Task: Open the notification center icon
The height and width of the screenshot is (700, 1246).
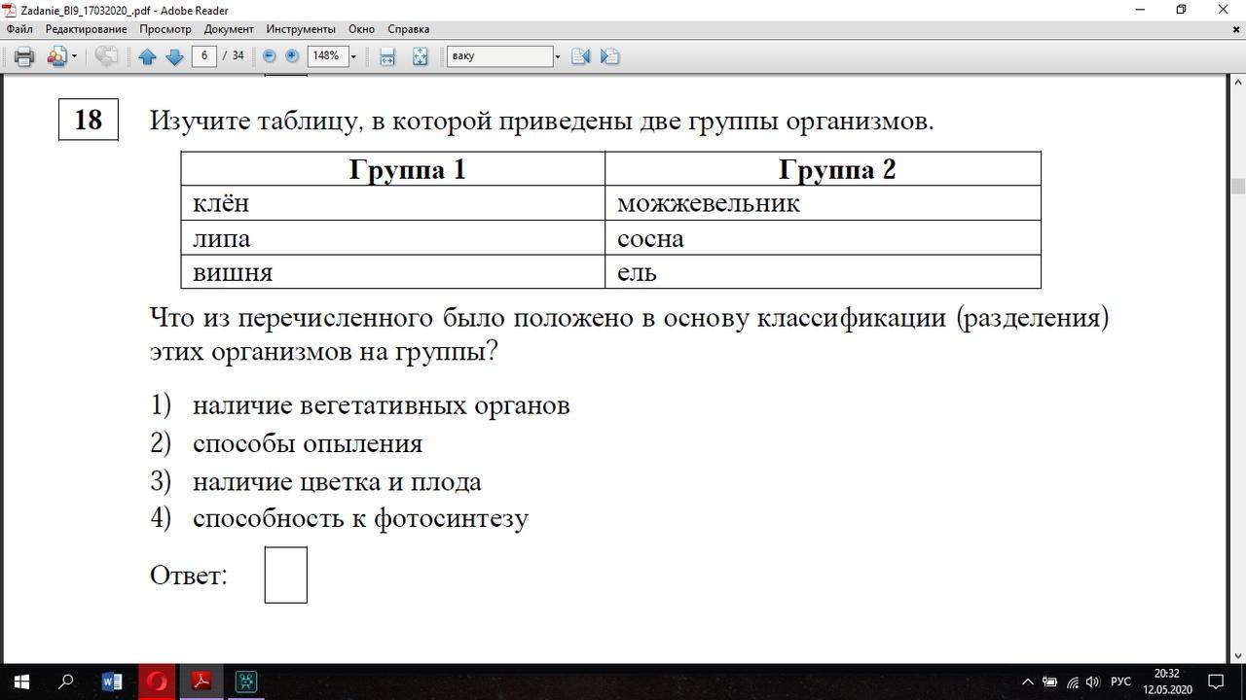Action: 1216,682
